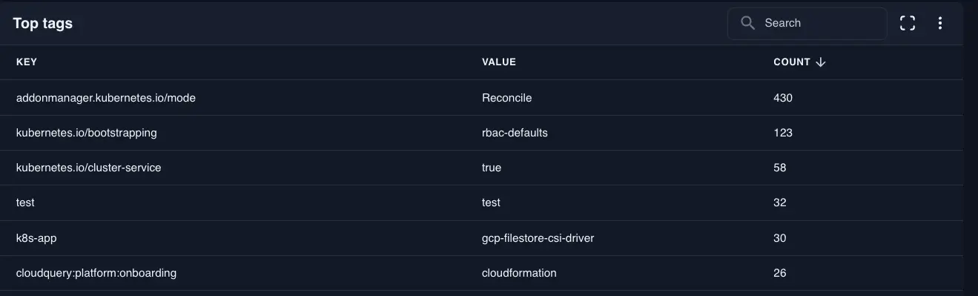Viewport: 978px width, 296px height.
Task: Click the kubernetes.io/bootstrapping tag key
Action: 87,133
